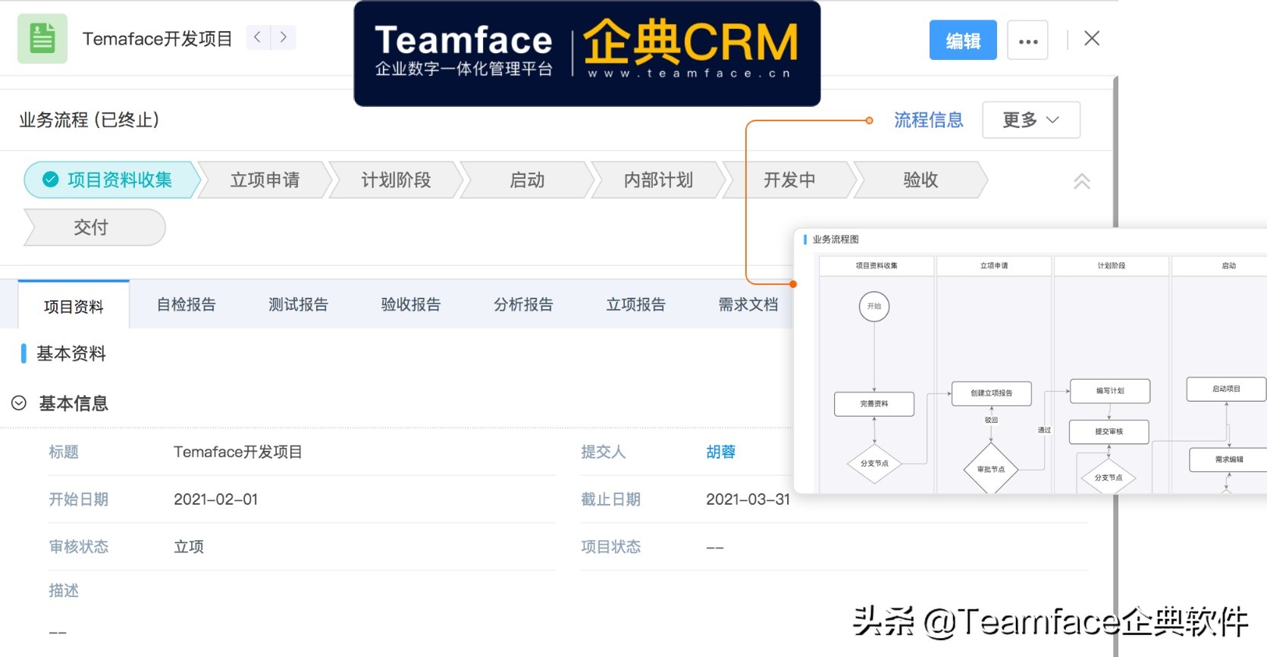Click the green document icon
This screenshot has width=1267, height=657.
[x=42, y=39]
